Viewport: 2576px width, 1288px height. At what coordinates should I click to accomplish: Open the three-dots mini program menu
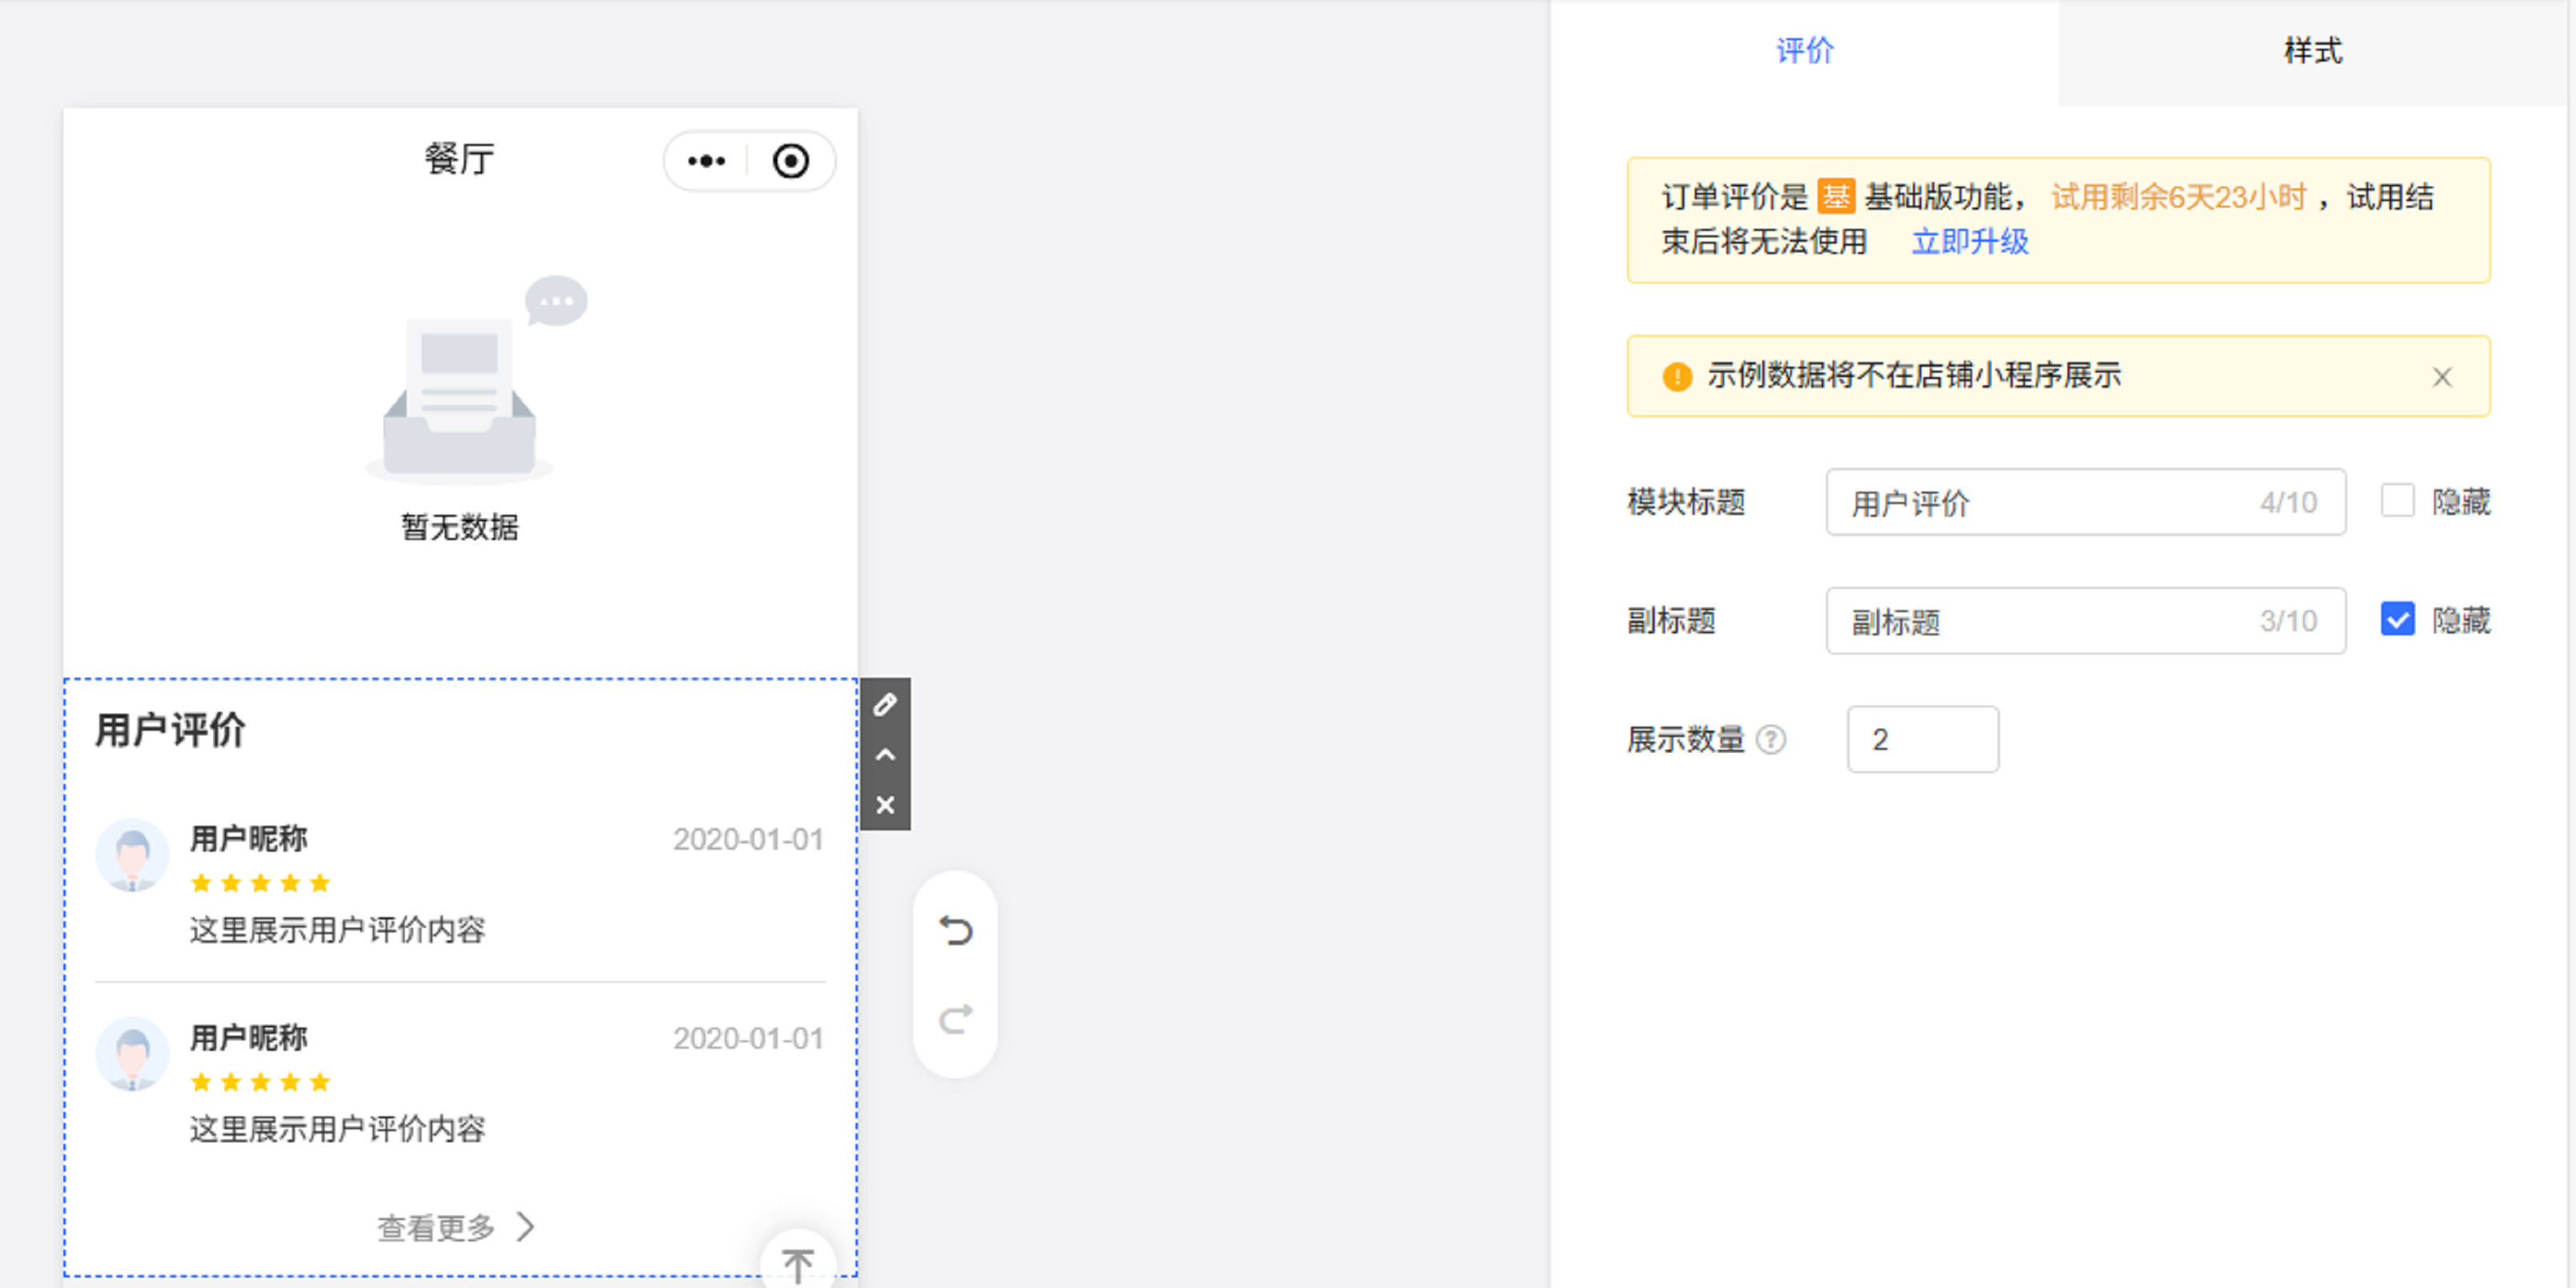tap(707, 161)
